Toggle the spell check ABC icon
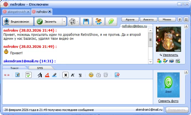This screenshot has width=191, height=115. (29, 75)
